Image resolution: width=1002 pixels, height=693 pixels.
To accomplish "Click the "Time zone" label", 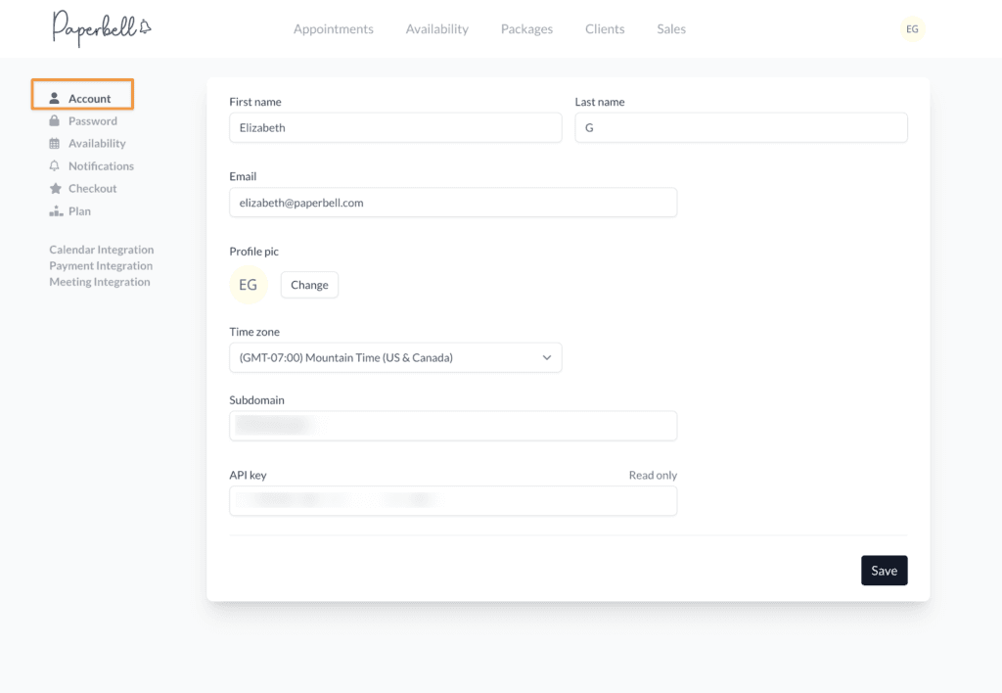I will [x=254, y=332].
